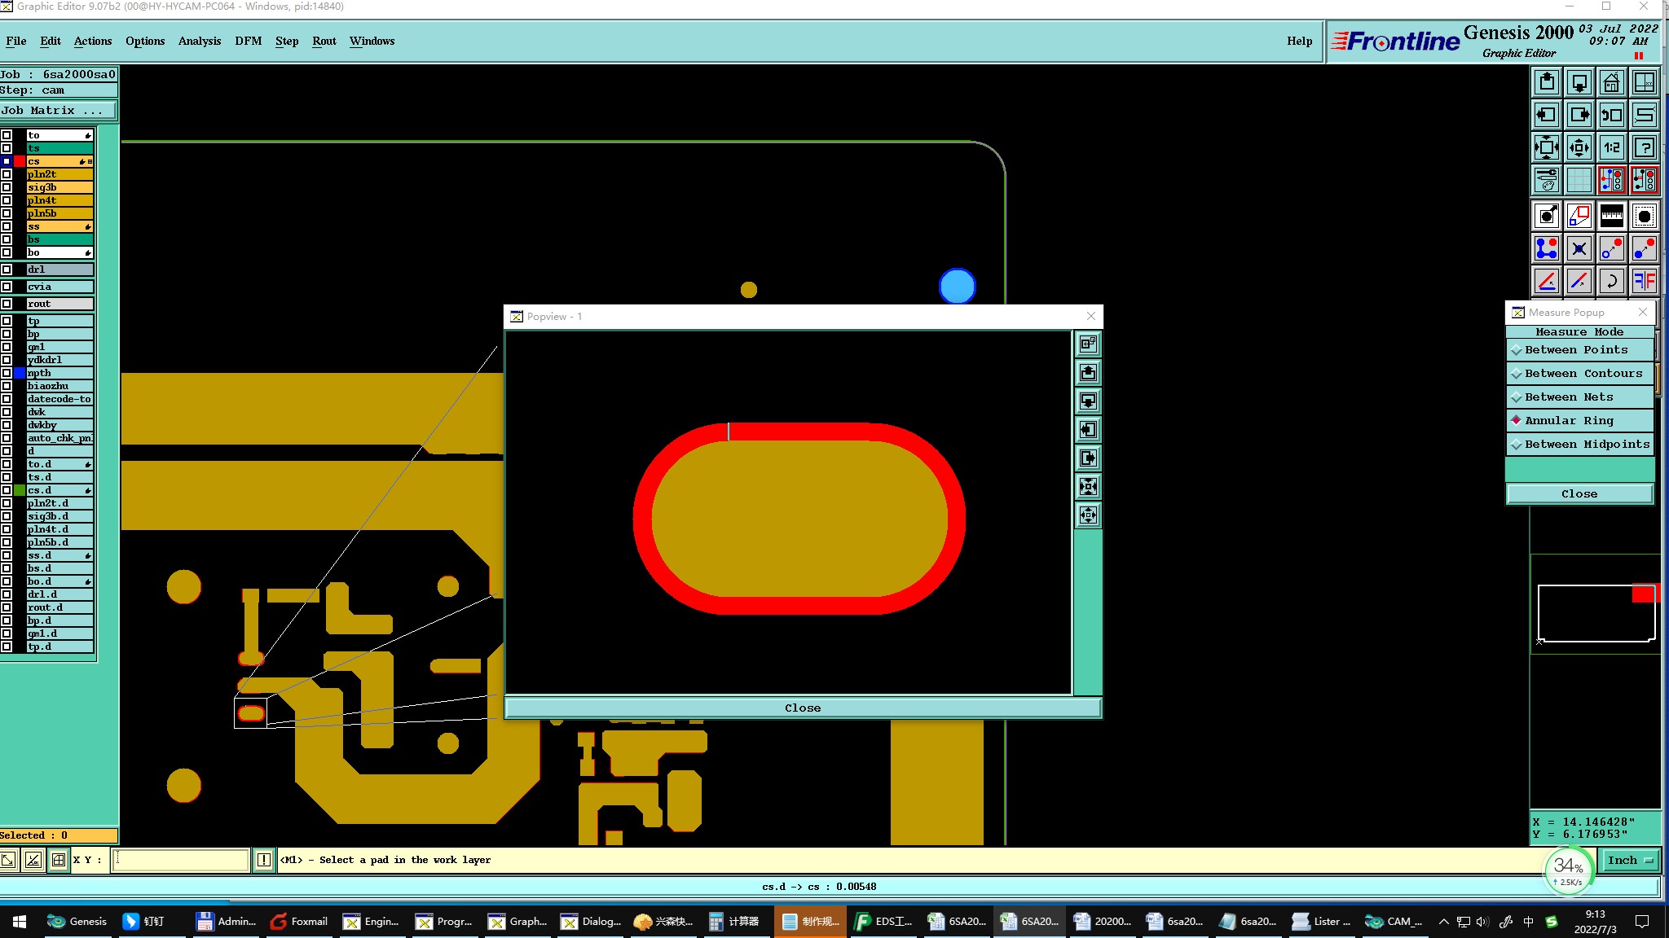Open the File menu
Screen dimensions: 1669x938
tap(16, 41)
